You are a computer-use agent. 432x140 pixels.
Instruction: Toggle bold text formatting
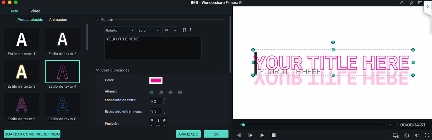184,30
